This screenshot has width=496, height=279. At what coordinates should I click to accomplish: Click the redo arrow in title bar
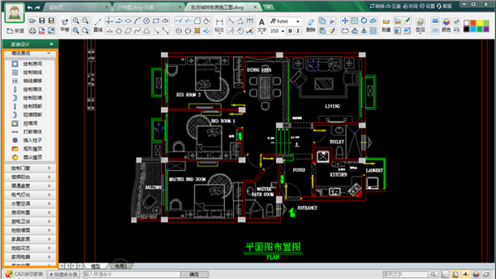click(38, 7)
